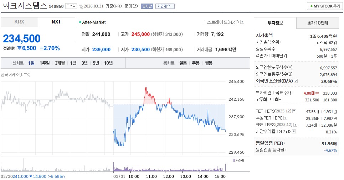Click the volume bar chart area

(114, 167)
